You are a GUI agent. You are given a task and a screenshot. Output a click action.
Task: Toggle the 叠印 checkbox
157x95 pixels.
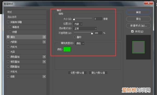(x=74, y=37)
